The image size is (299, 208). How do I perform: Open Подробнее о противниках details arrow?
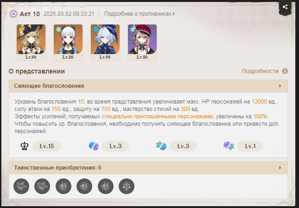[x=174, y=14]
